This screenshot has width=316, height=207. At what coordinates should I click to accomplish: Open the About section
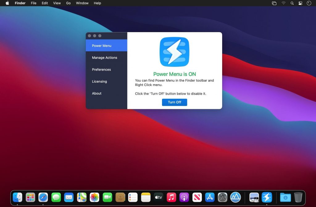97,93
